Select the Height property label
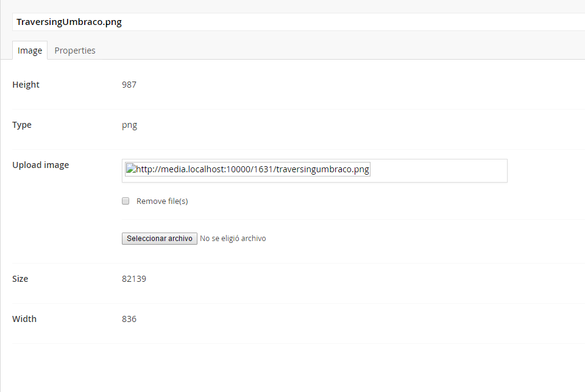The width and height of the screenshot is (585, 392). (x=26, y=85)
